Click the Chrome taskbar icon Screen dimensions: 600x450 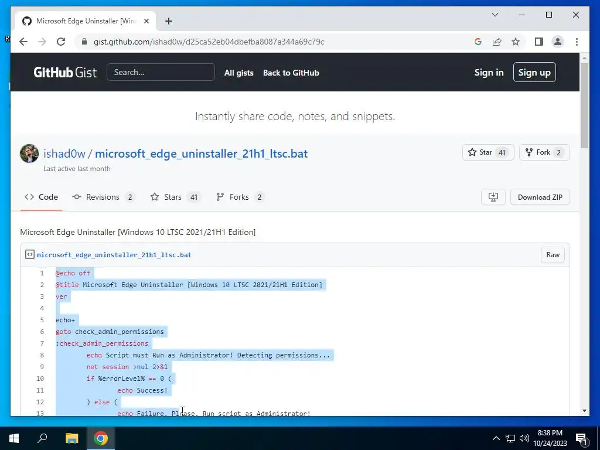click(101, 438)
